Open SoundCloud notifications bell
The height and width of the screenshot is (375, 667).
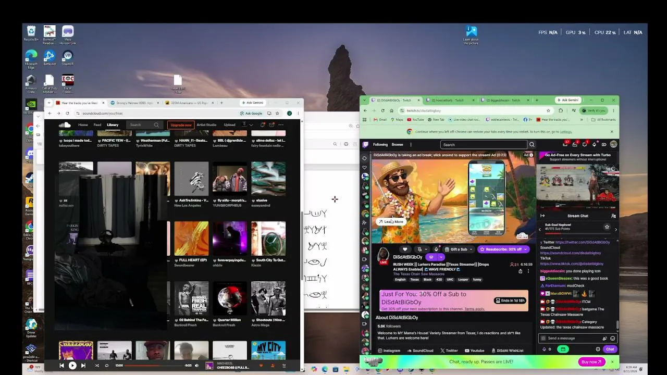click(x=263, y=125)
